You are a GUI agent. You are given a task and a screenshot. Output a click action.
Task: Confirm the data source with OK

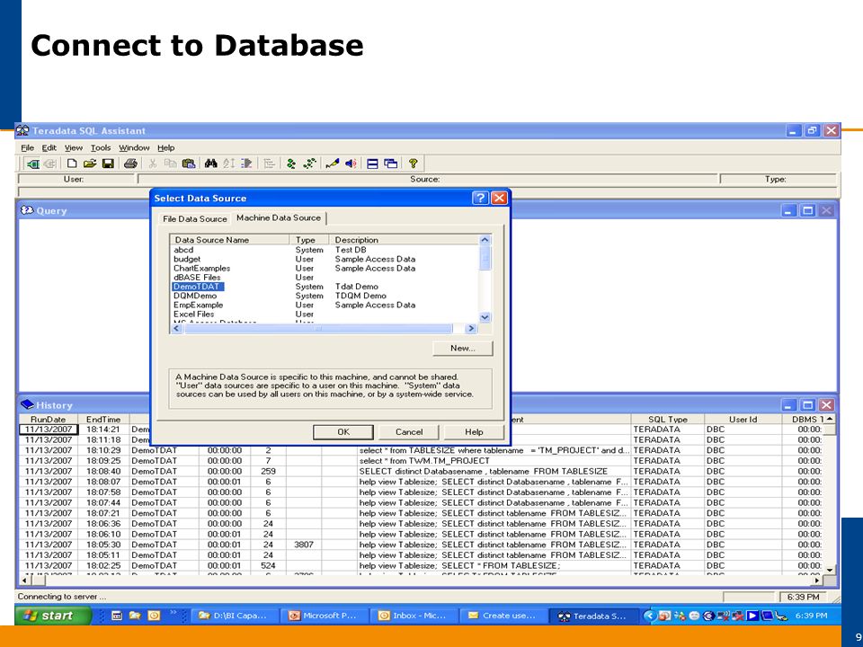[x=343, y=432]
